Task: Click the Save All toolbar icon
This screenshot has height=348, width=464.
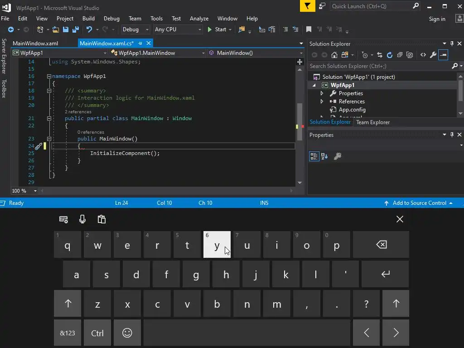Action: [76, 29]
